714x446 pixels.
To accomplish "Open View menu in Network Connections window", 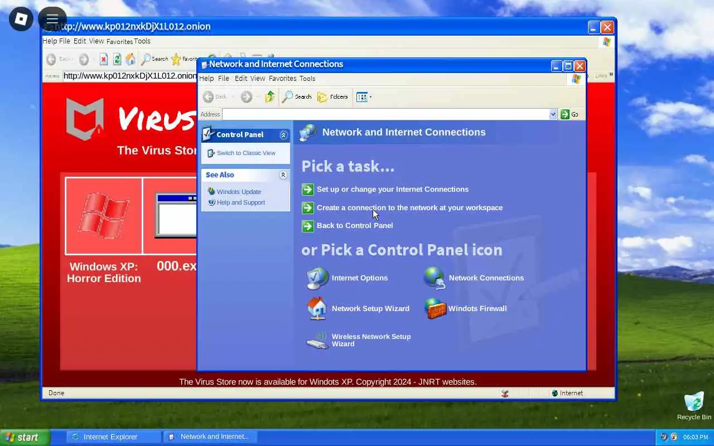I will tap(258, 79).
